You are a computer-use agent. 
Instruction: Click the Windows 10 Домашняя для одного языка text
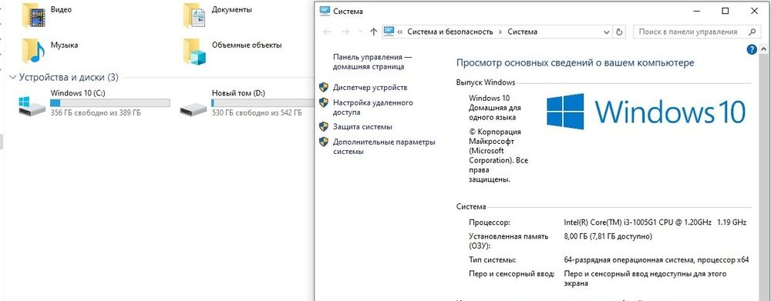pos(495,108)
